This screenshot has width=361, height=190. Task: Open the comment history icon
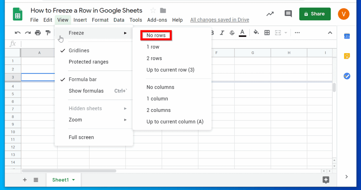(288, 14)
